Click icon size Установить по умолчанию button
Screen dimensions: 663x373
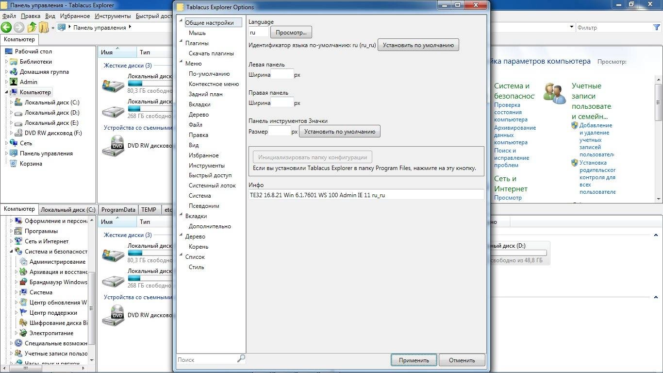point(340,132)
